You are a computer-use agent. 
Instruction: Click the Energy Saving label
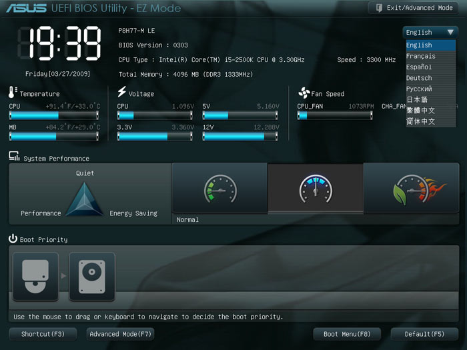coord(133,213)
